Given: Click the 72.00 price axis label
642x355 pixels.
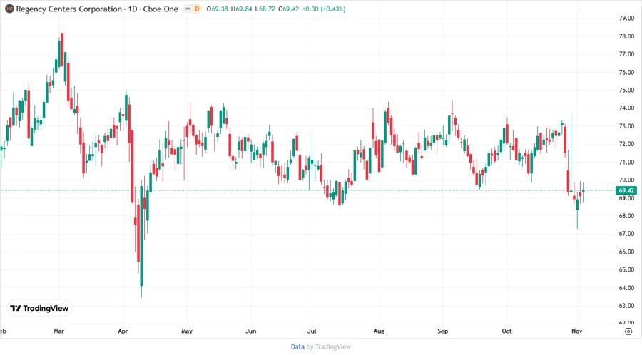Looking at the screenshot, I should tap(626, 144).
